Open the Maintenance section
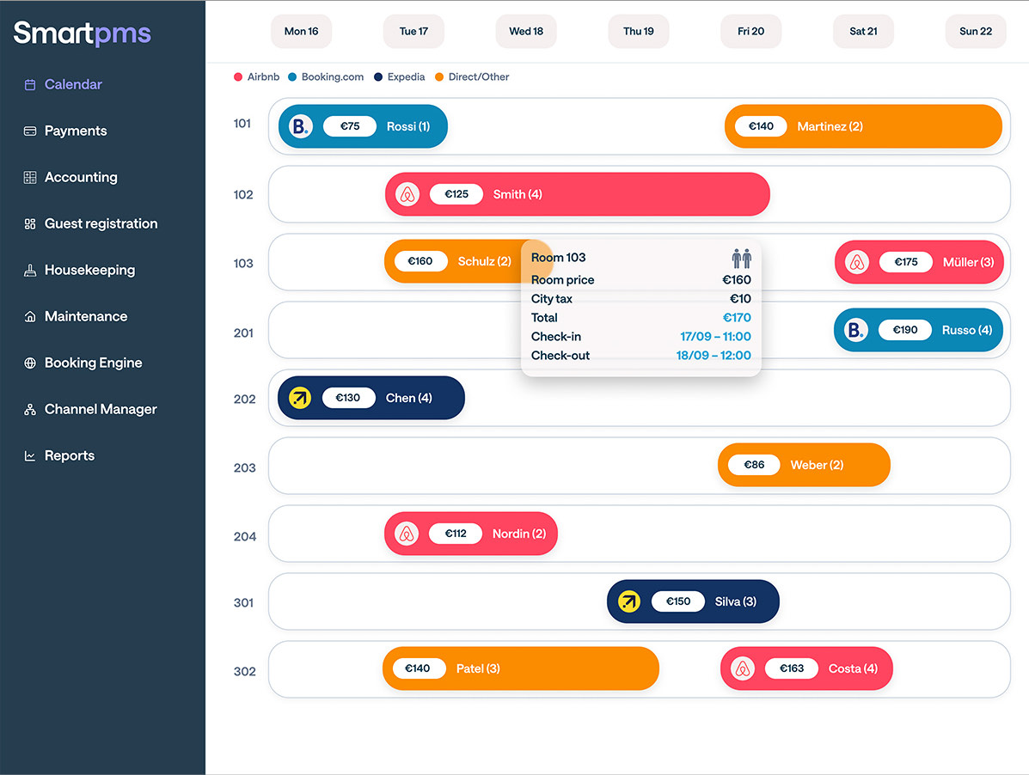The height and width of the screenshot is (775, 1029). coord(86,317)
